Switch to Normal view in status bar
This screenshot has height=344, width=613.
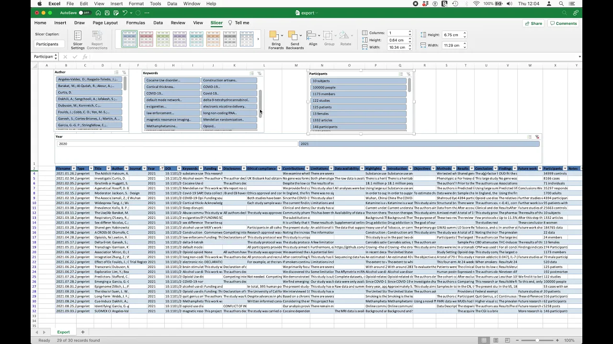tap(484, 340)
